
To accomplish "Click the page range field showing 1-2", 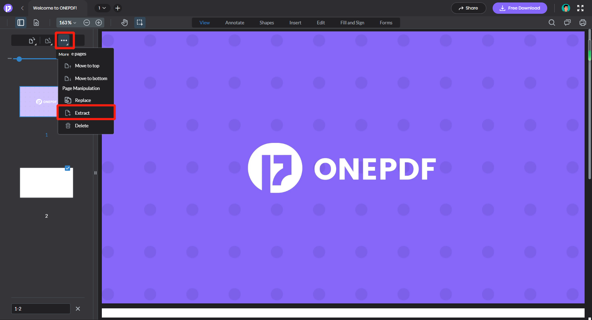I will tap(41, 309).
